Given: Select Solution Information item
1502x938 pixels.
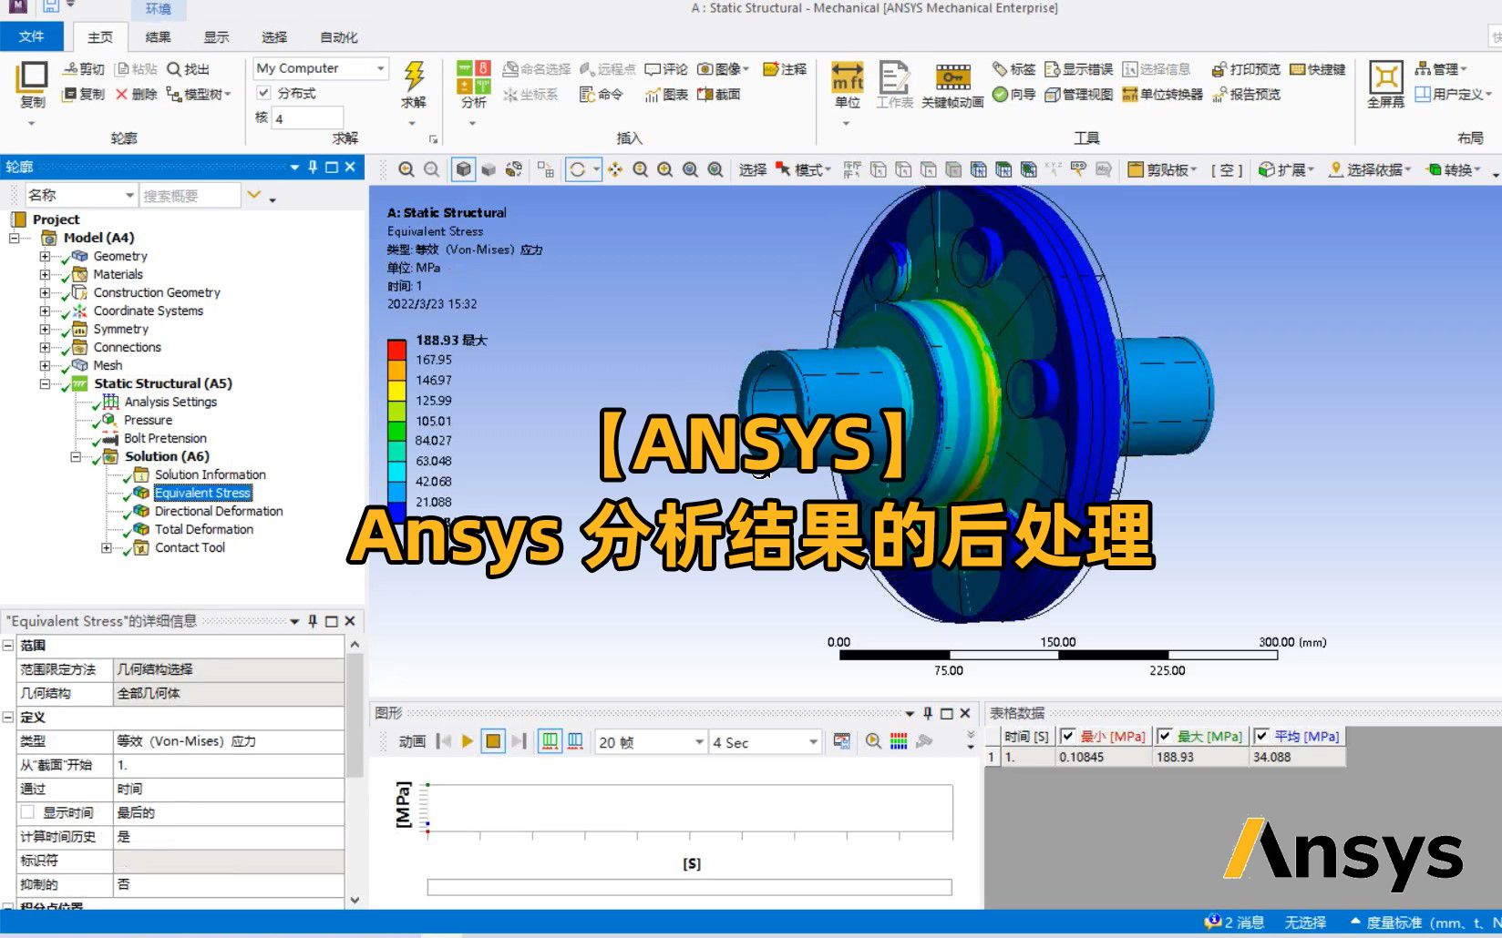Looking at the screenshot, I should (211, 474).
